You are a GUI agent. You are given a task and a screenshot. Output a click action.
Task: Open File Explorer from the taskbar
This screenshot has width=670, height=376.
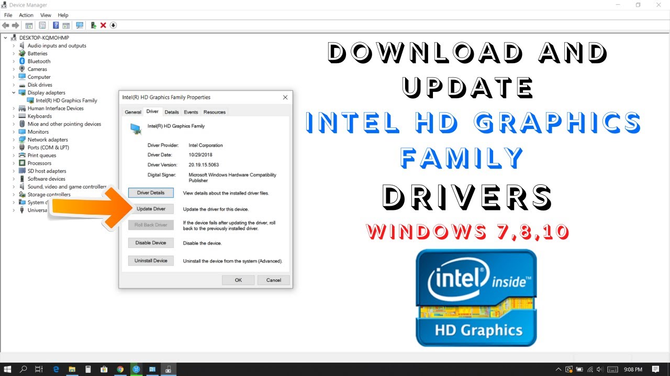pyautogui.click(x=72, y=369)
